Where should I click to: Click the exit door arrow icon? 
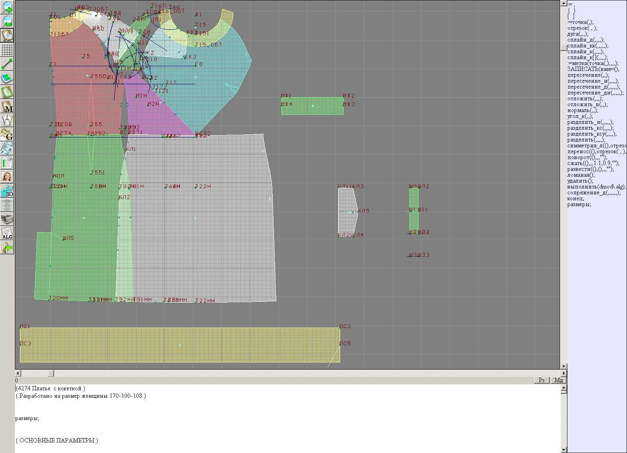7,247
